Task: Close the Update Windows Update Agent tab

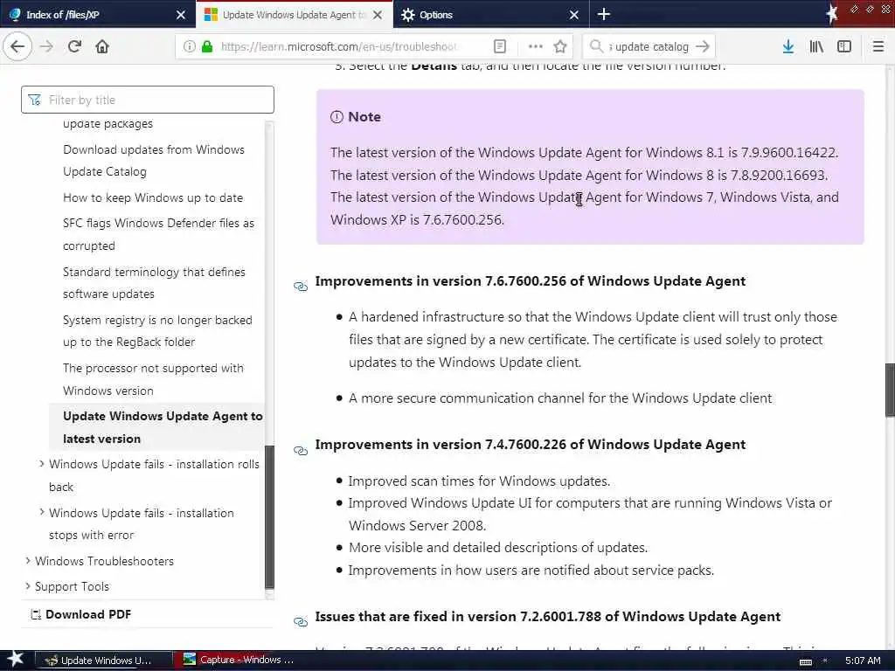Action: tap(378, 15)
